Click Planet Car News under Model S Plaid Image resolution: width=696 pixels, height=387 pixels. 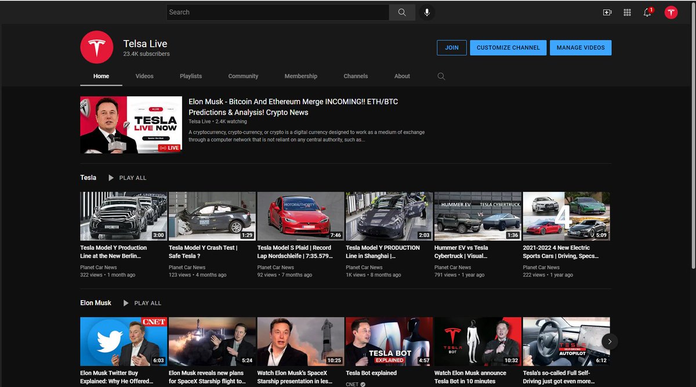[x=275, y=268]
